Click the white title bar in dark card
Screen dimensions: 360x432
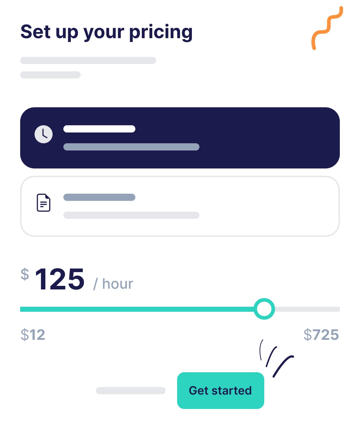click(x=99, y=129)
